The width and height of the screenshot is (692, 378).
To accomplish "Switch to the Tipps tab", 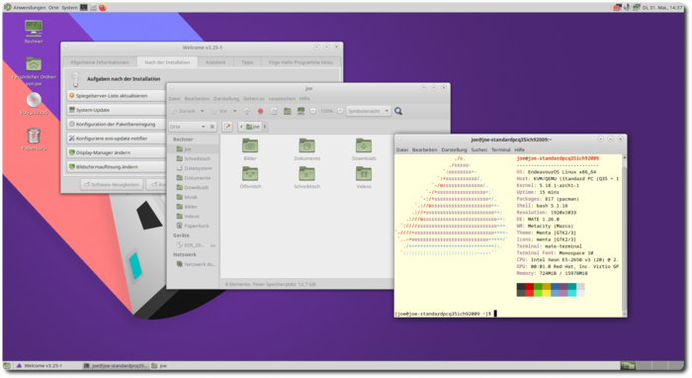I will [x=247, y=62].
